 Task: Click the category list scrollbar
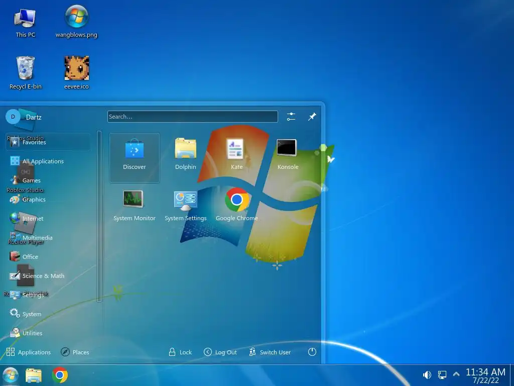99,216
